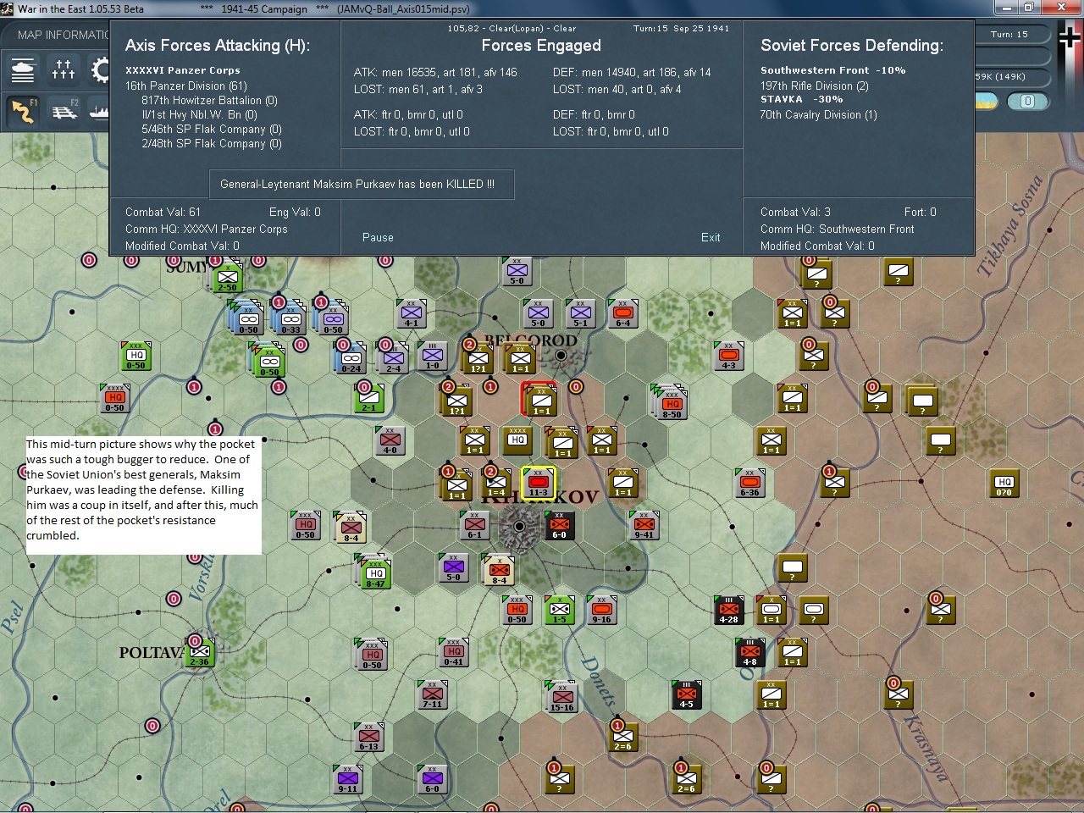Screen dimensions: 1084x813
Task: Click the 59K (149K) status readout
Action: coord(1001,76)
